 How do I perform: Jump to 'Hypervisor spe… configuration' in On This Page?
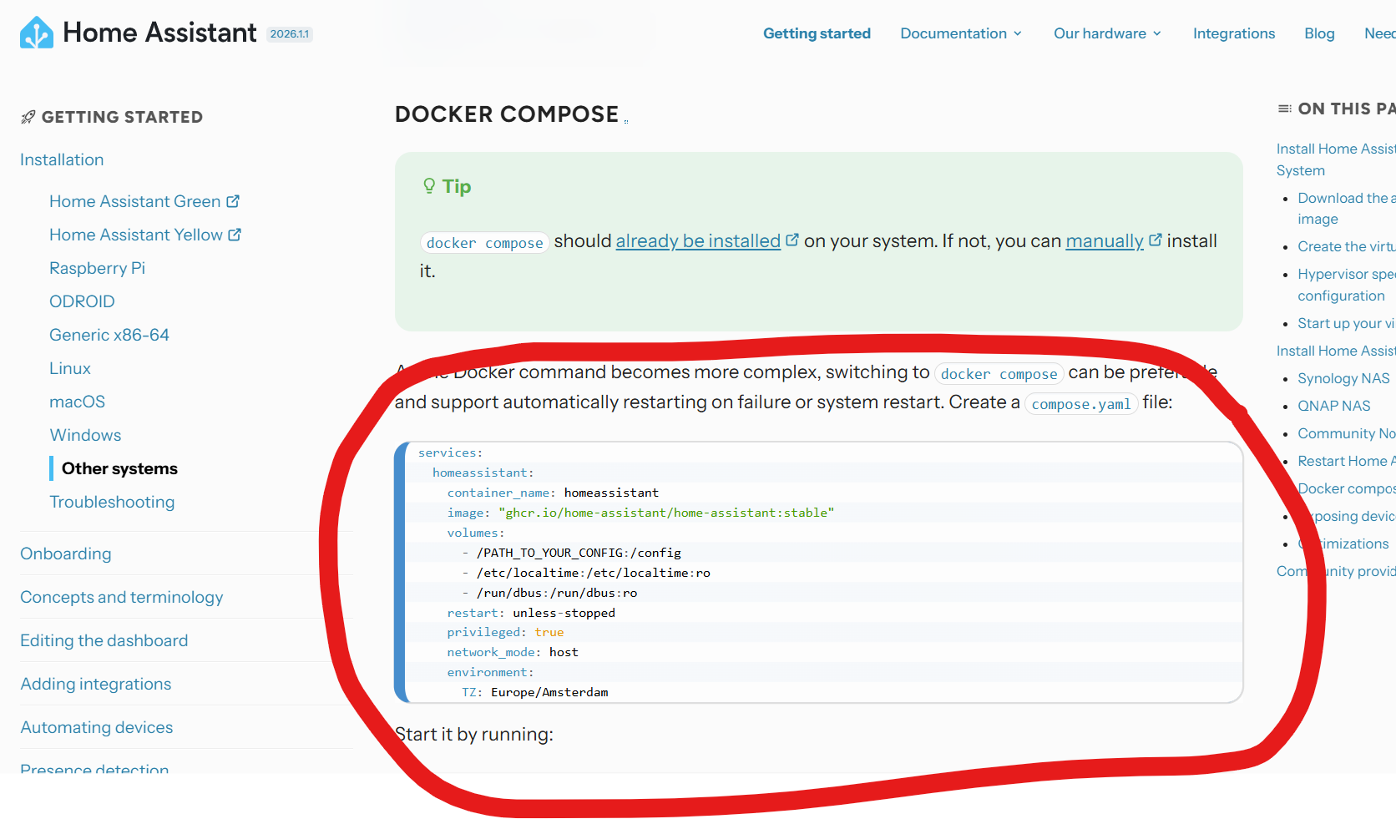click(1346, 285)
